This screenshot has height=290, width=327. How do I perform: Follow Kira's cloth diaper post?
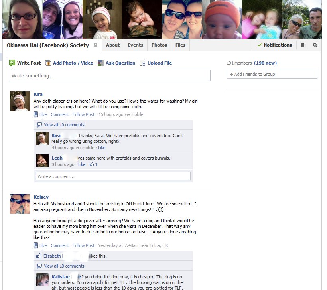tap(83, 114)
